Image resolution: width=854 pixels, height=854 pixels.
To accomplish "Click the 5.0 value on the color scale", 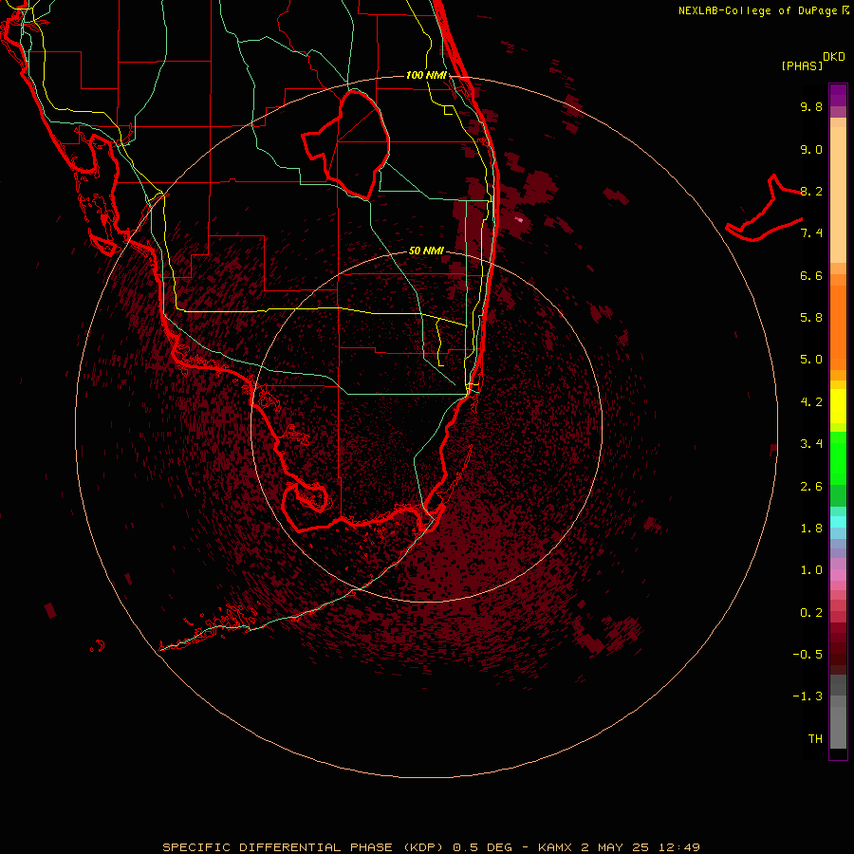I will [811, 360].
